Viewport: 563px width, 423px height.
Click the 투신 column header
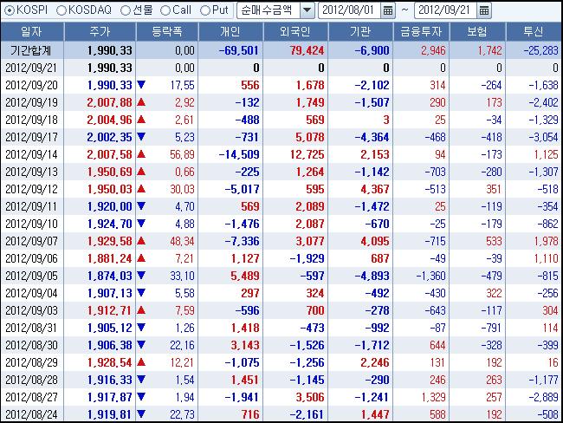click(534, 31)
